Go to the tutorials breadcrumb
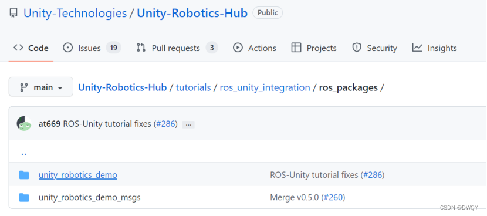This screenshot has width=487, height=216. pos(193,87)
